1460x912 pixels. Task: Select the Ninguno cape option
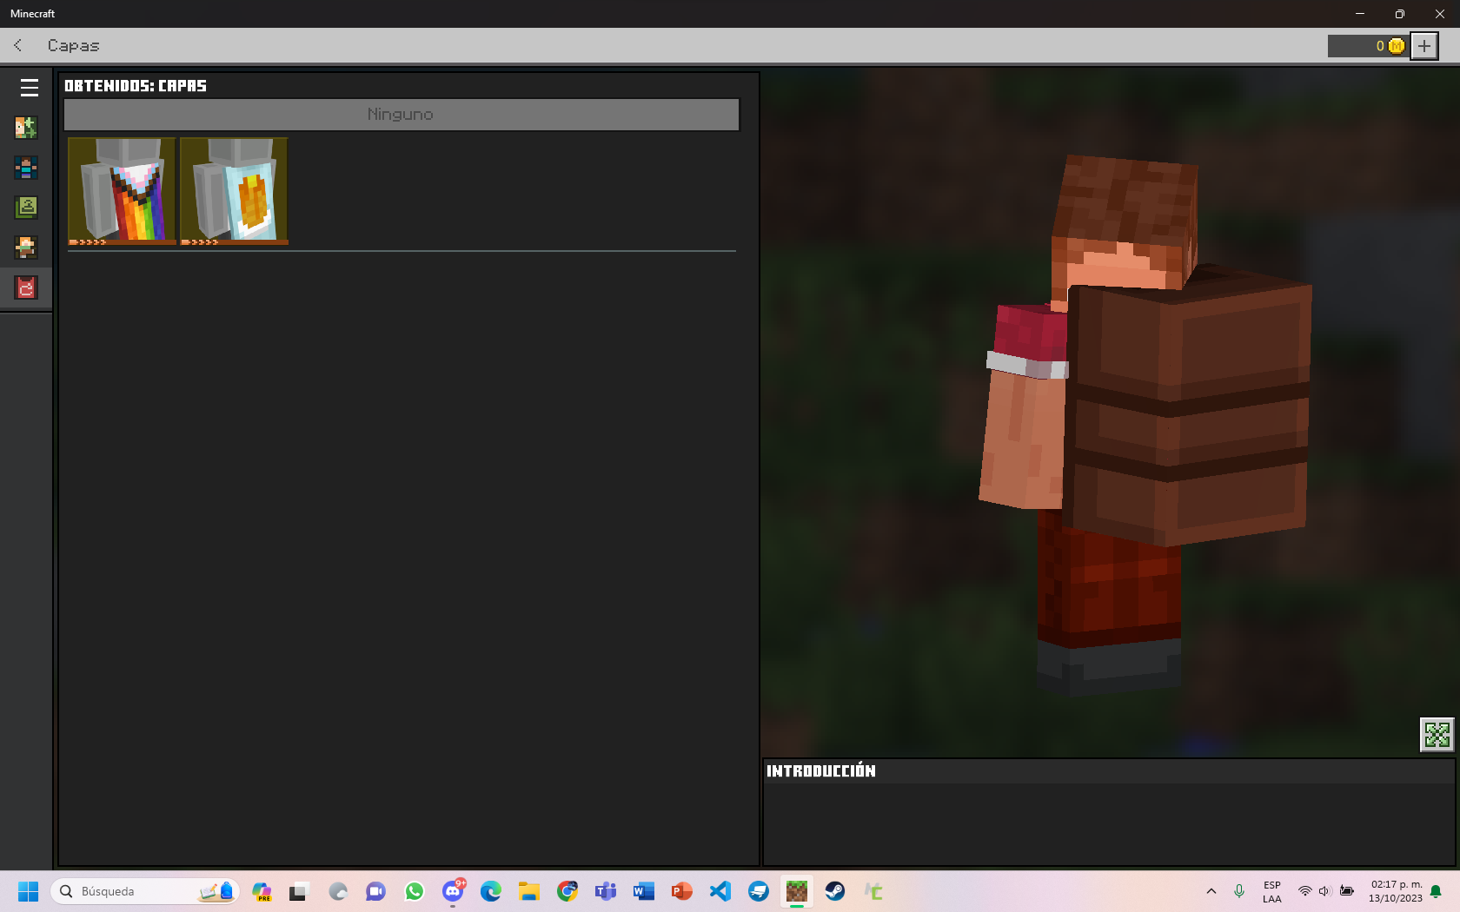[x=401, y=115]
